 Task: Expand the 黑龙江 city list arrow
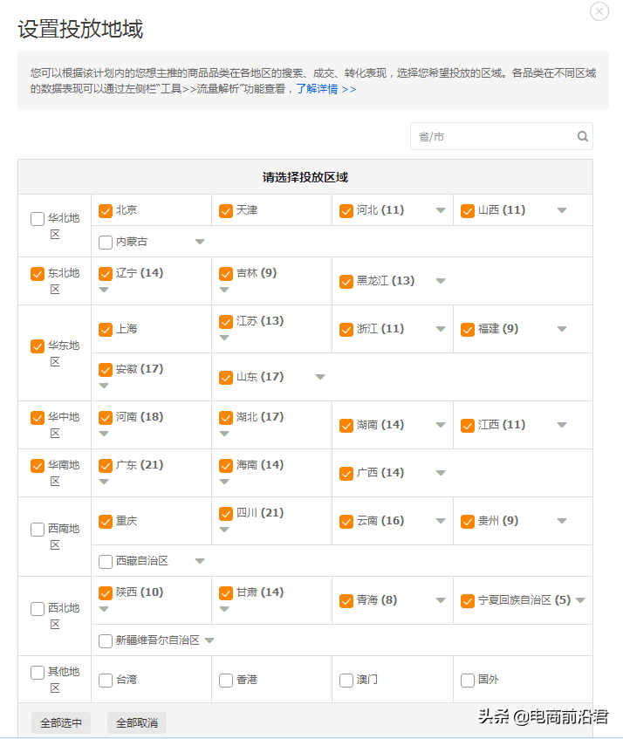[x=441, y=281]
